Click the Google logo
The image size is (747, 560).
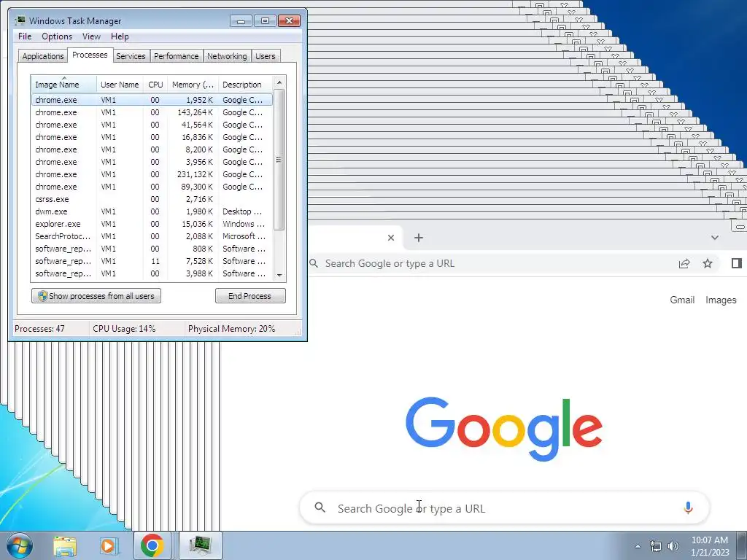[x=504, y=429]
